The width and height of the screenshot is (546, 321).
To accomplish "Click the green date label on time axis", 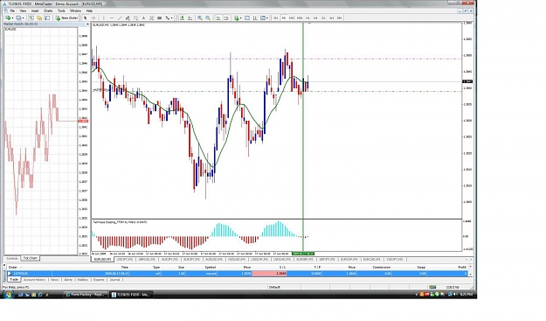I will pyautogui.click(x=303, y=254).
